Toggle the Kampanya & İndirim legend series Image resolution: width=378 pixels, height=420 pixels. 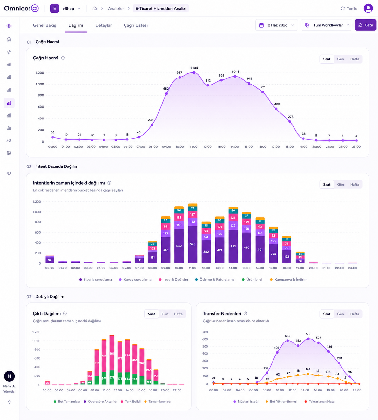[289, 280]
